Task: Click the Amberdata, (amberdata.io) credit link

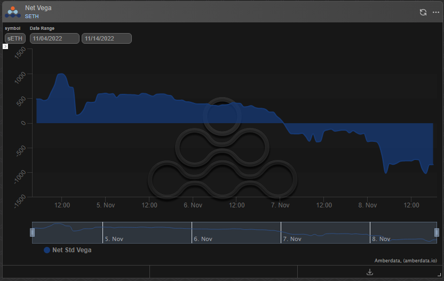Action: pos(406,261)
